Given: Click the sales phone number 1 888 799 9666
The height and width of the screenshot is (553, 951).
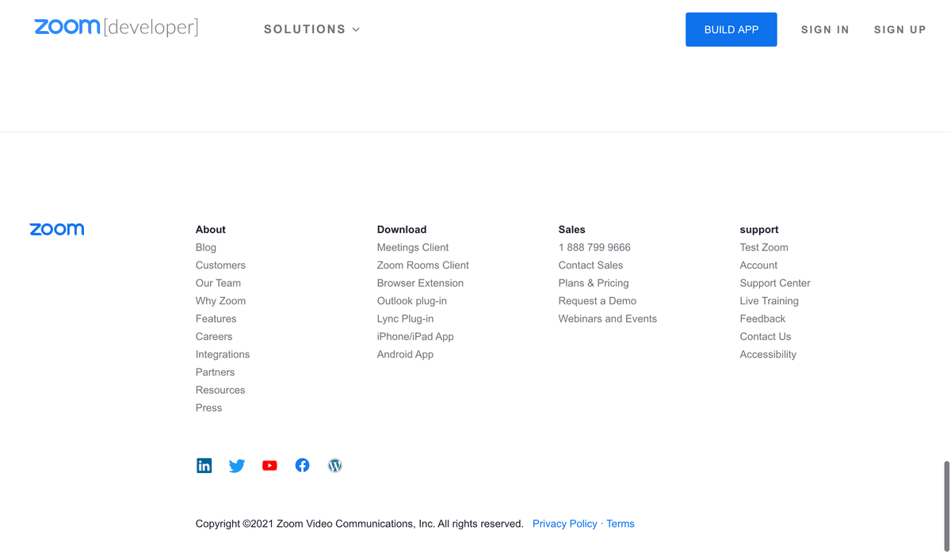Looking at the screenshot, I should click(x=594, y=247).
